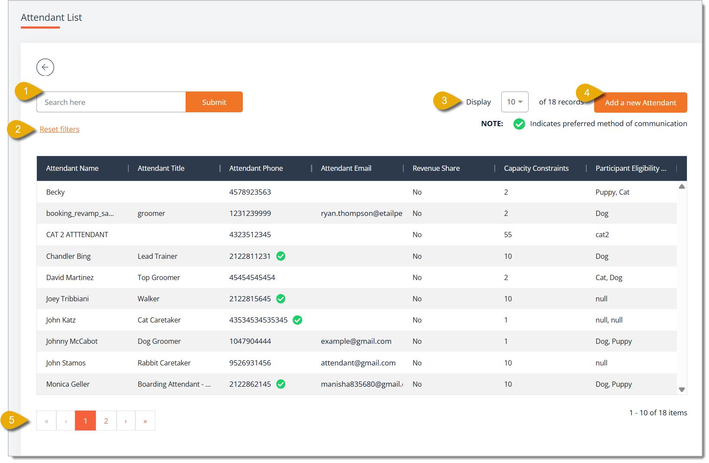
Task: Click the back arrow circle icon
Action: (x=45, y=67)
